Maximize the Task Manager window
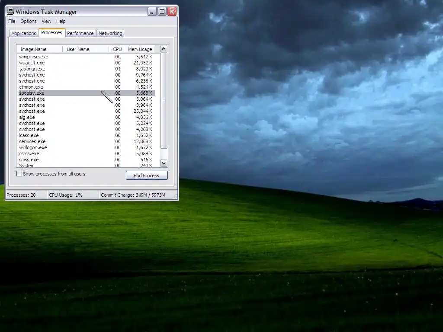This screenshot has height=332, width=443. (x=162, y=12)
